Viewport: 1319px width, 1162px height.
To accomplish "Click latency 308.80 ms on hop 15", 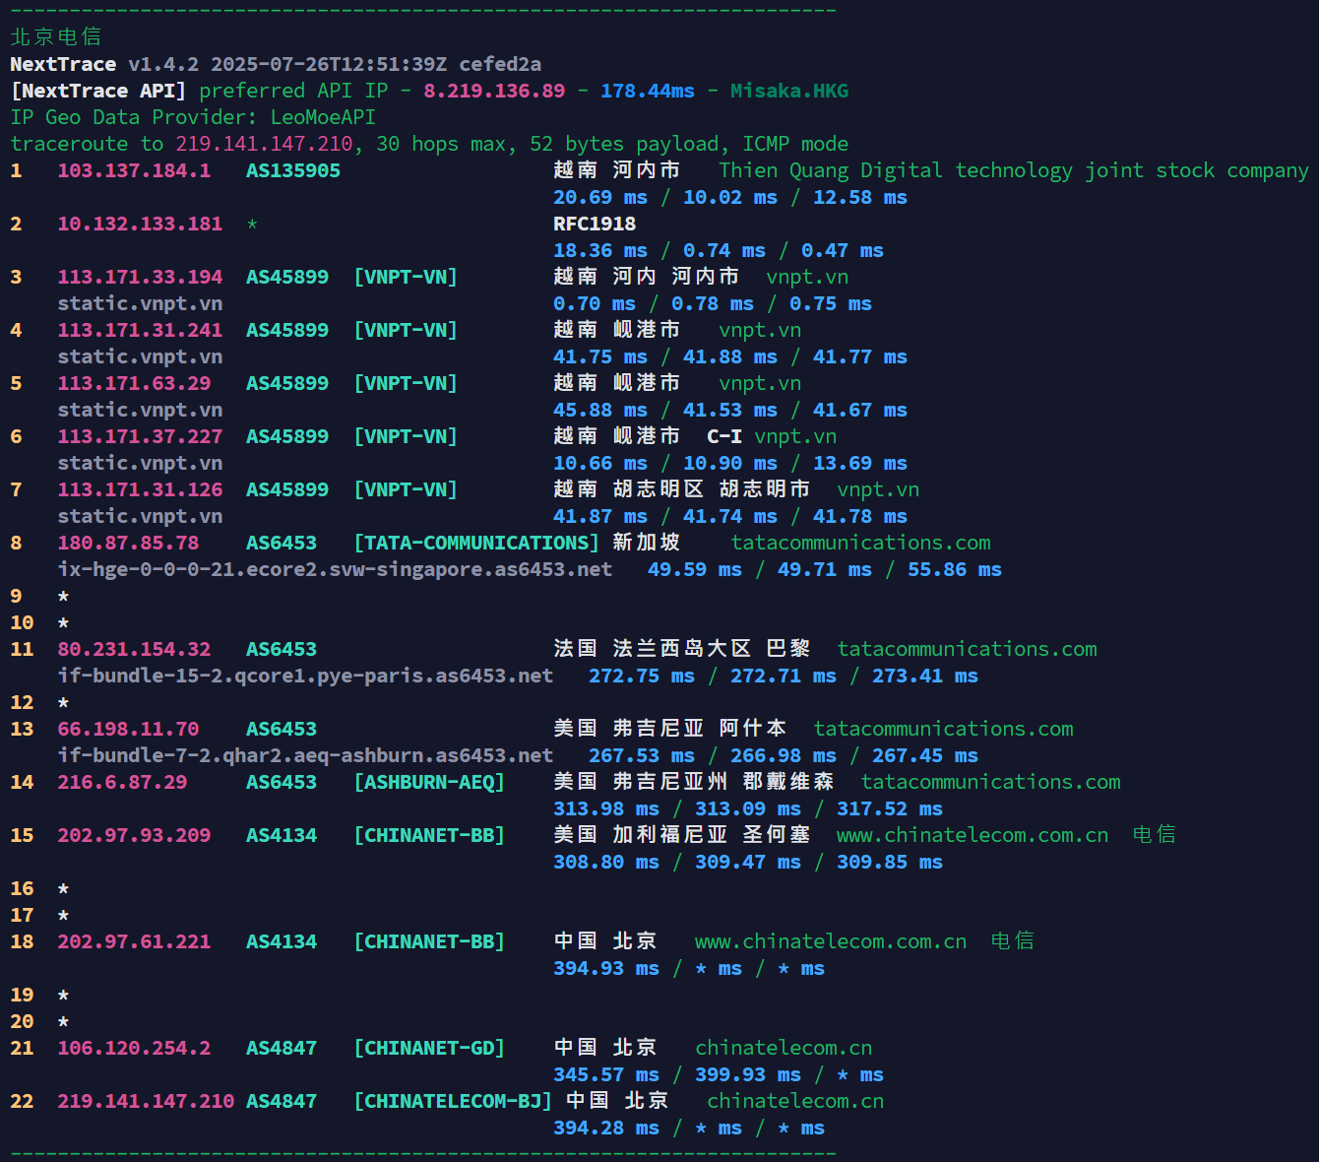I will tap(606, 862).
